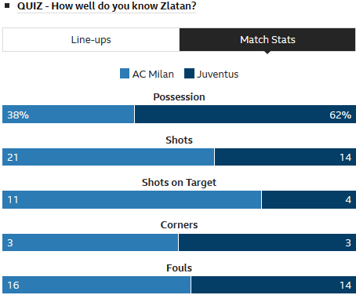This screenshot has width=356, height=295.
Task: Click the AC Milan legend label
Action: [153, 75]
